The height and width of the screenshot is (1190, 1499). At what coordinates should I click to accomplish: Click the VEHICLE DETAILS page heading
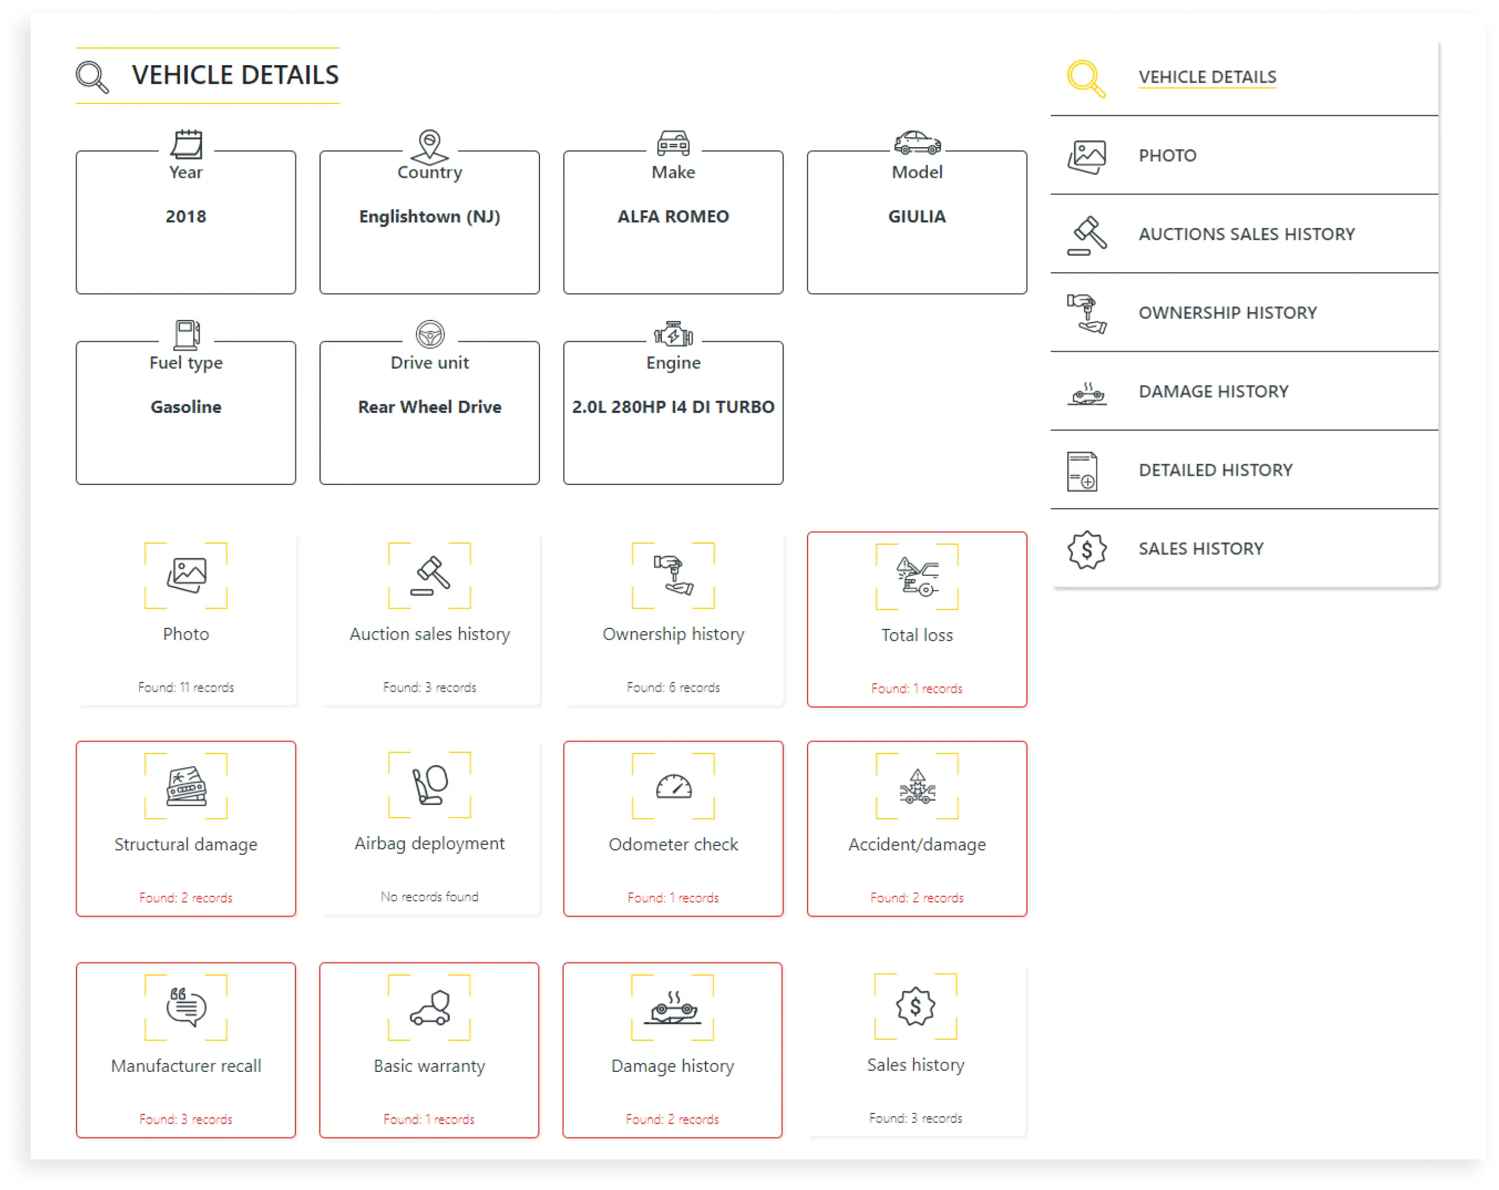pyautogui.click(x=235, y=75)
